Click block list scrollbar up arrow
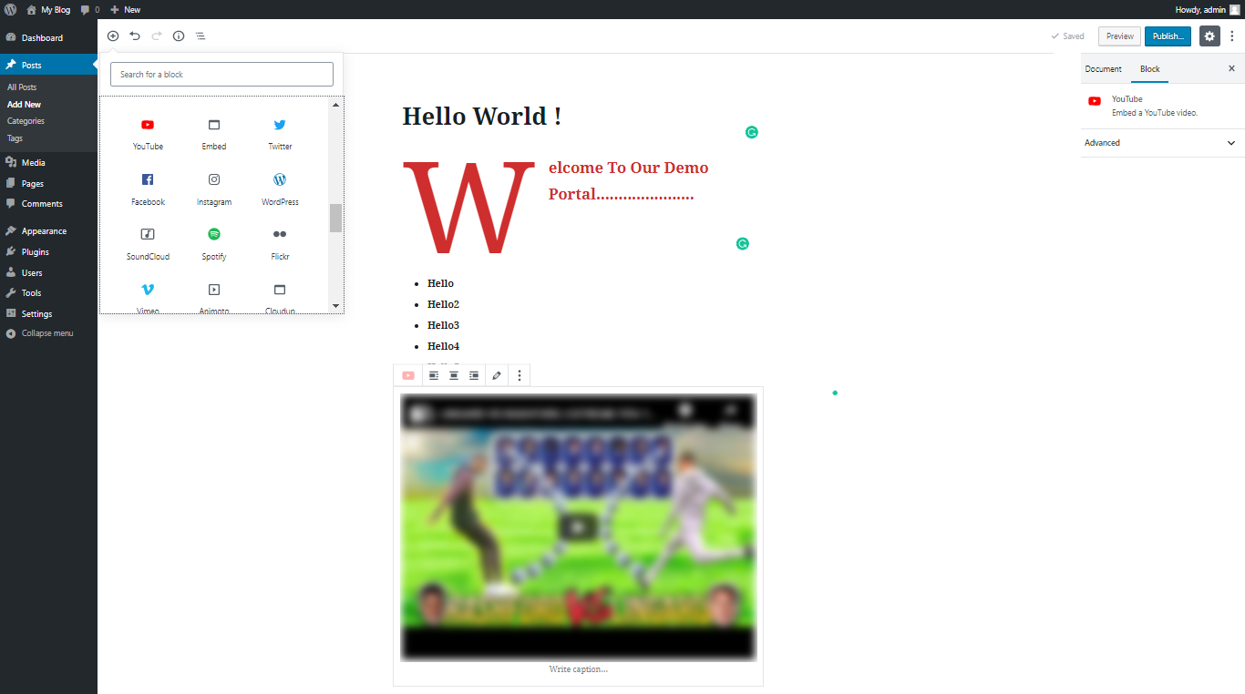 (x=335, y=105)
